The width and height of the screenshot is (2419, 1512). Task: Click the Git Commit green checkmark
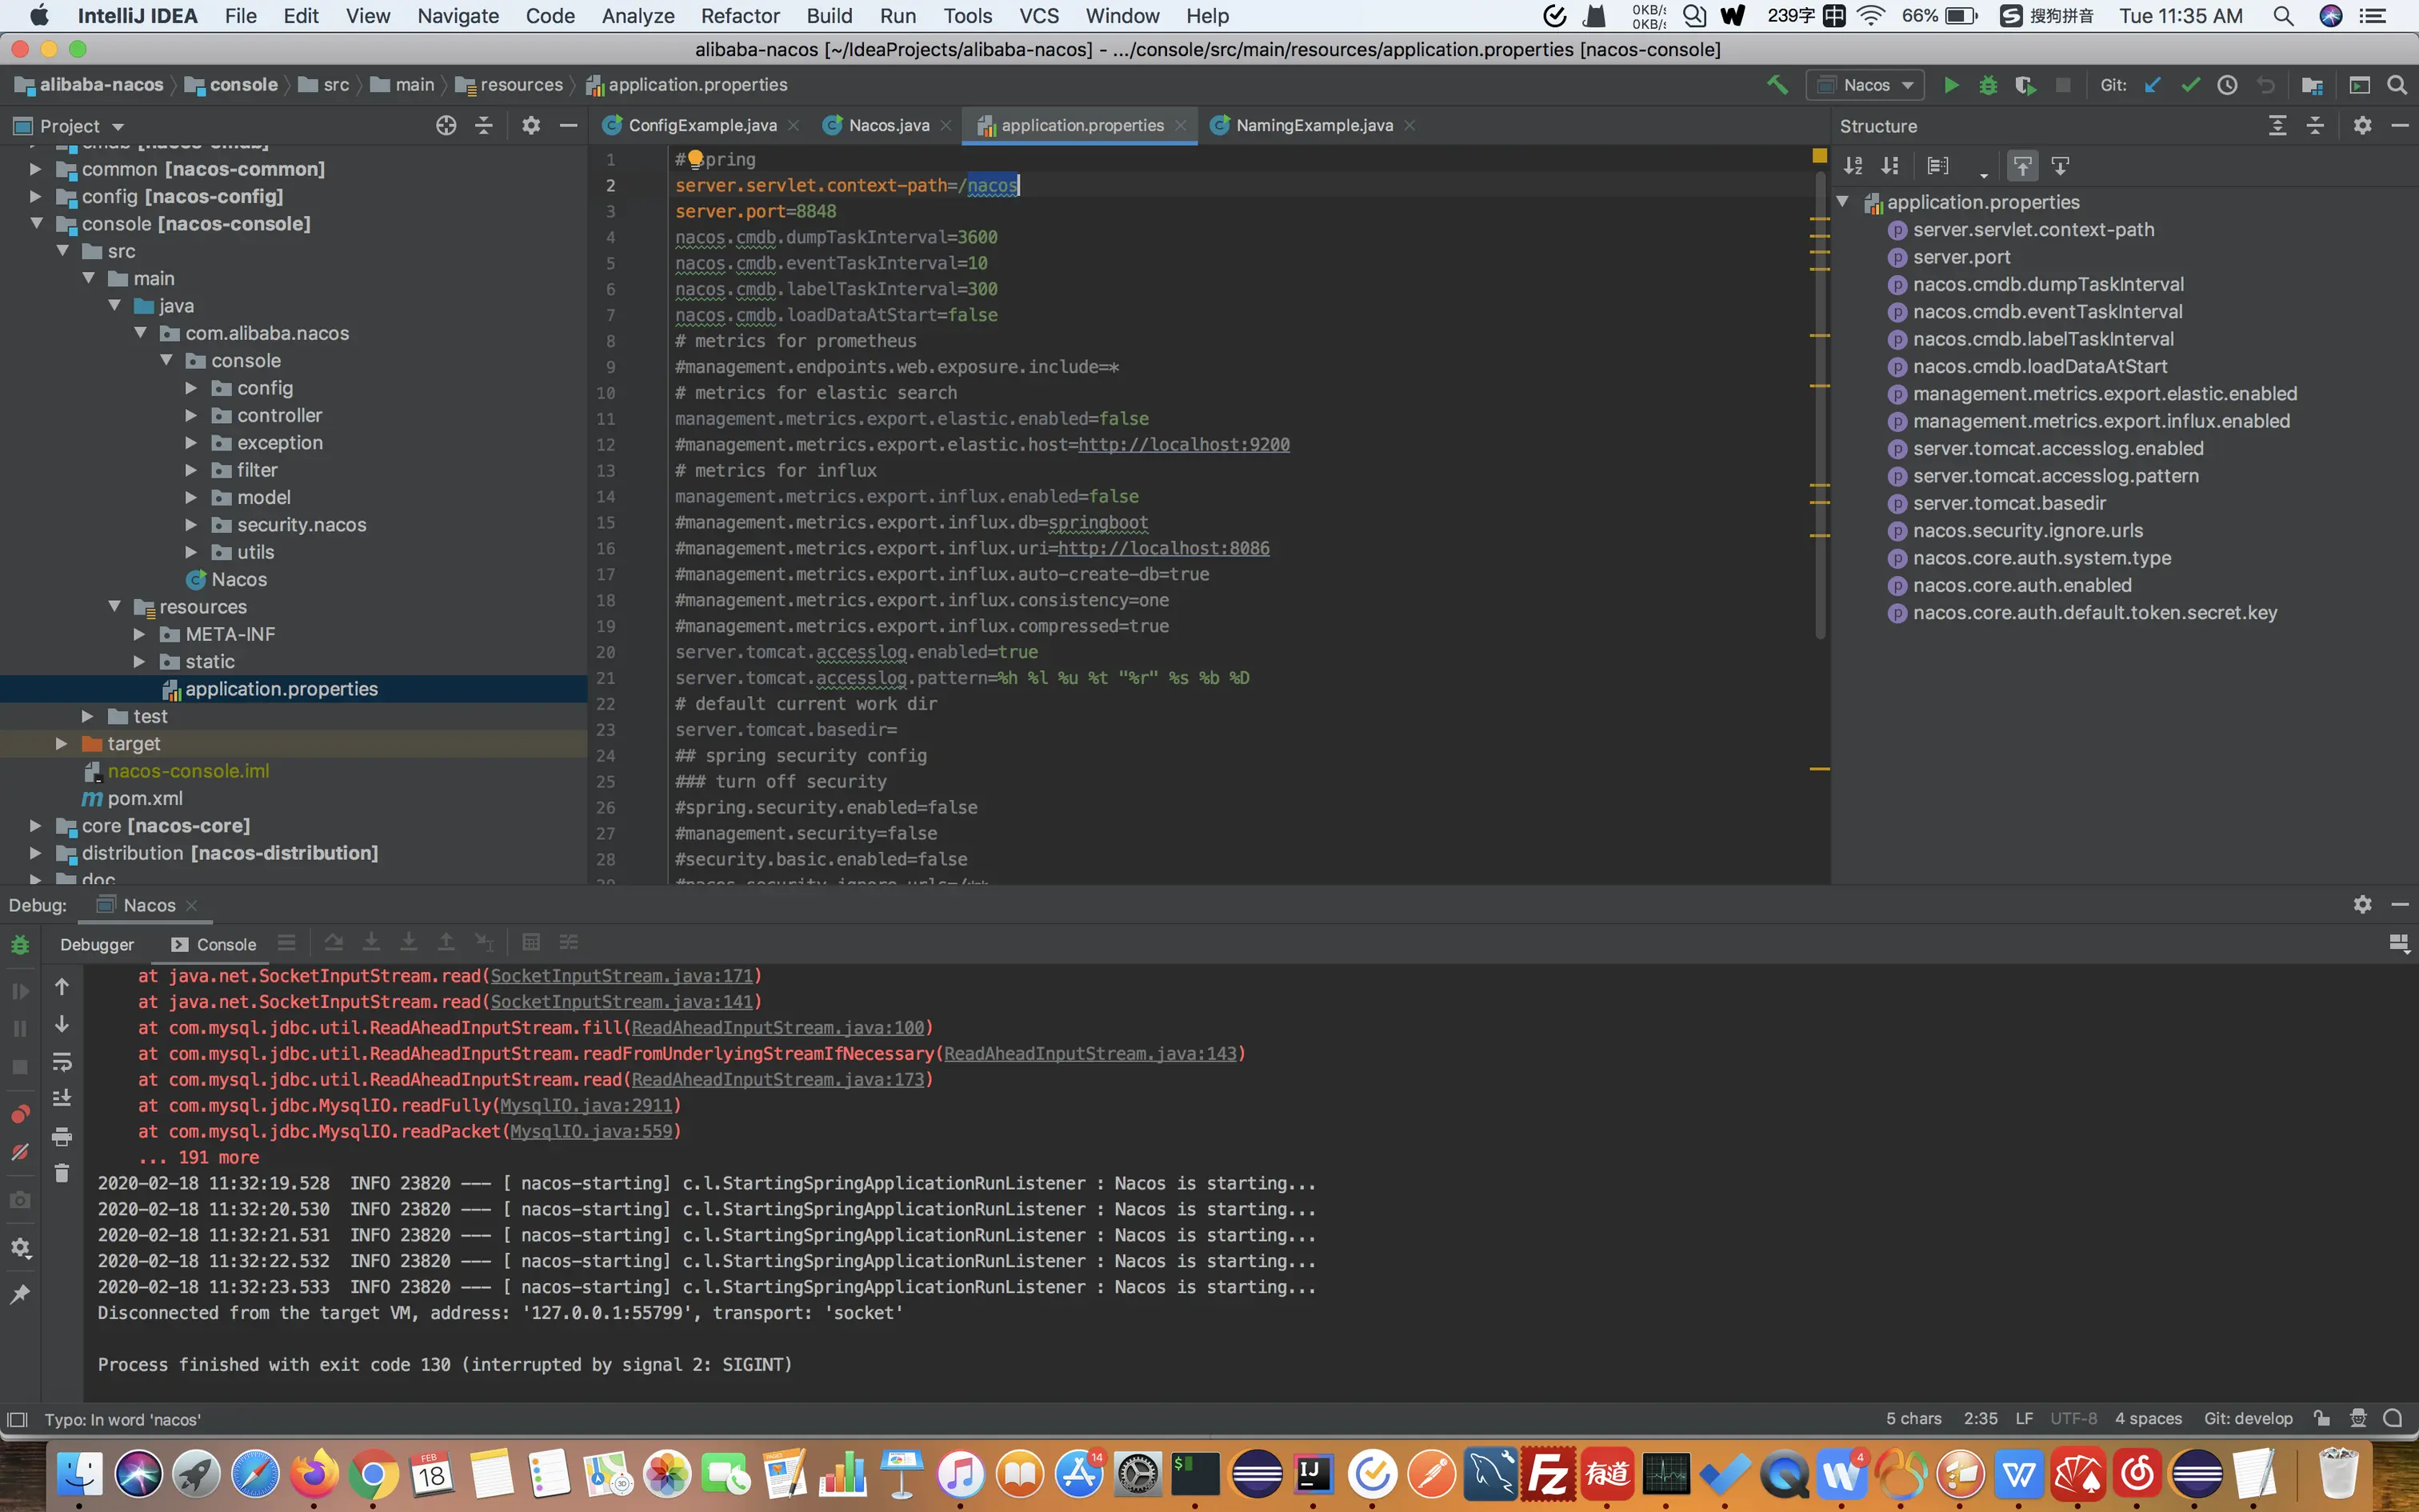2190,85
